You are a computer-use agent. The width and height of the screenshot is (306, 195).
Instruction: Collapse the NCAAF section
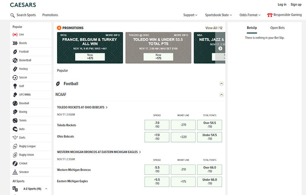coord(222,95)
